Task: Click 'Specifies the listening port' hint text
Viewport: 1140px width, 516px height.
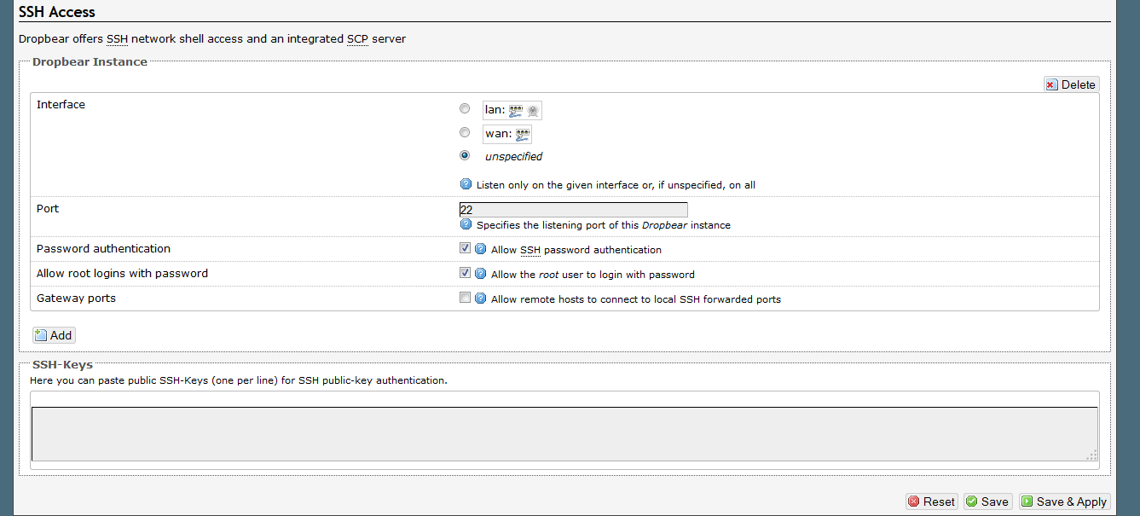Action: tap(604, 225)
